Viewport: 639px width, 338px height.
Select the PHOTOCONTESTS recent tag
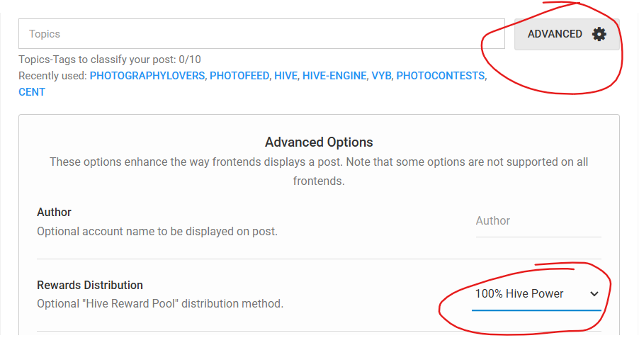441,76
